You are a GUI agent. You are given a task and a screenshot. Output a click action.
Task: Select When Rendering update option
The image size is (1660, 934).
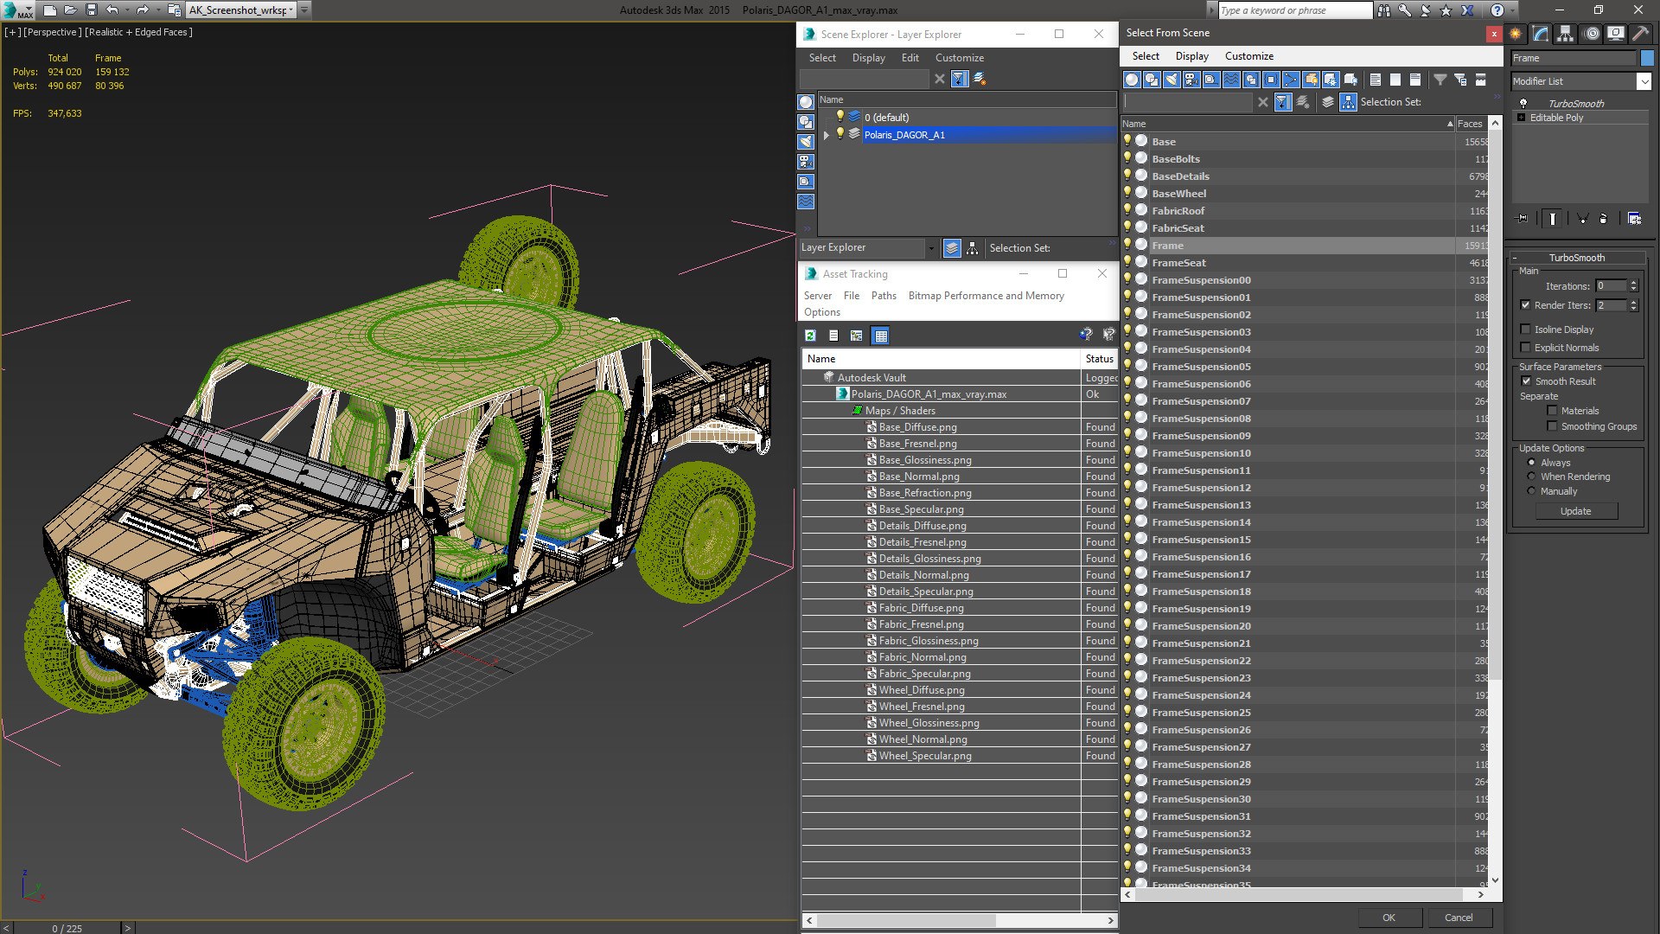pyautogui.click(x=1531, y=477)
